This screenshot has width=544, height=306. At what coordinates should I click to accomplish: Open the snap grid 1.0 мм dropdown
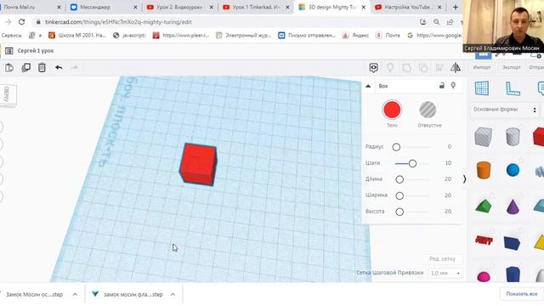[x=445, y=274]
